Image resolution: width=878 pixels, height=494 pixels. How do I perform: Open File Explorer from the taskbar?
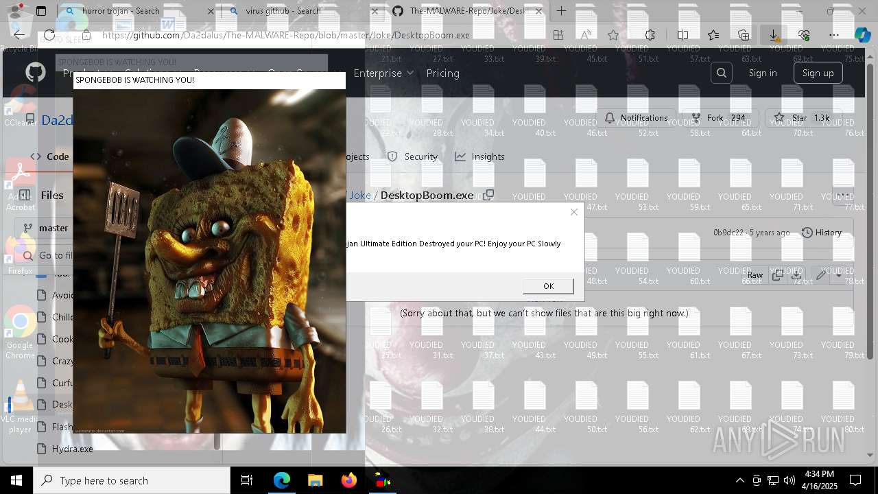(315, 480)
